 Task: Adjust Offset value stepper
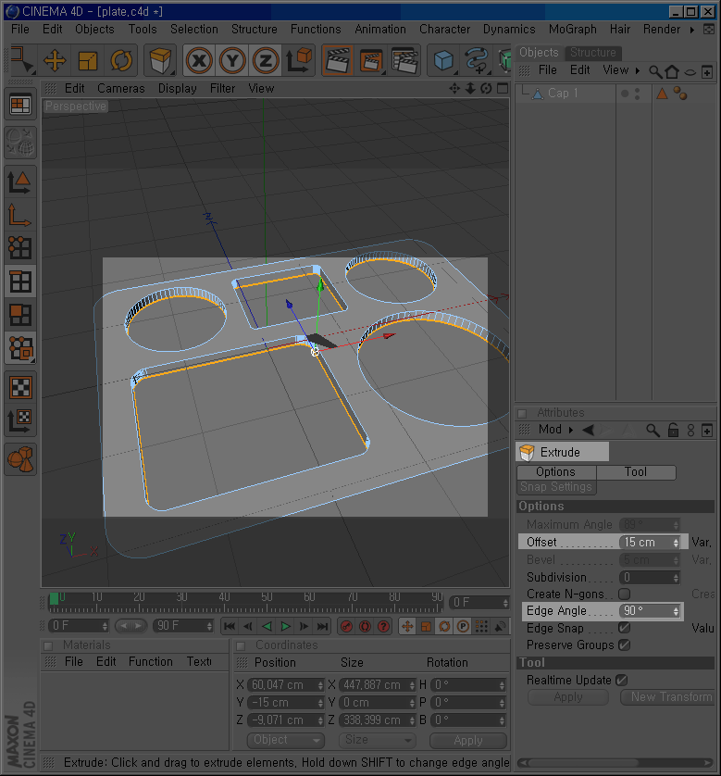point(676,543)
